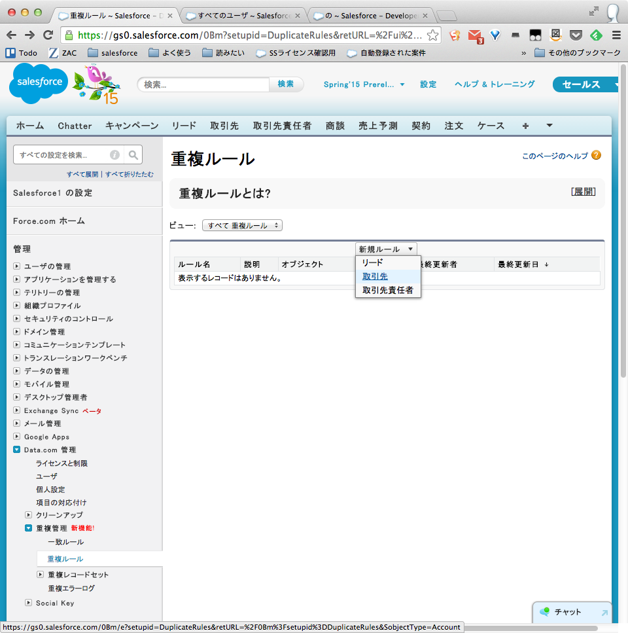This screenshot has width=628, height=633.
Task: Click the setup search magnifier icon
Action: click(x=133, y=154)
